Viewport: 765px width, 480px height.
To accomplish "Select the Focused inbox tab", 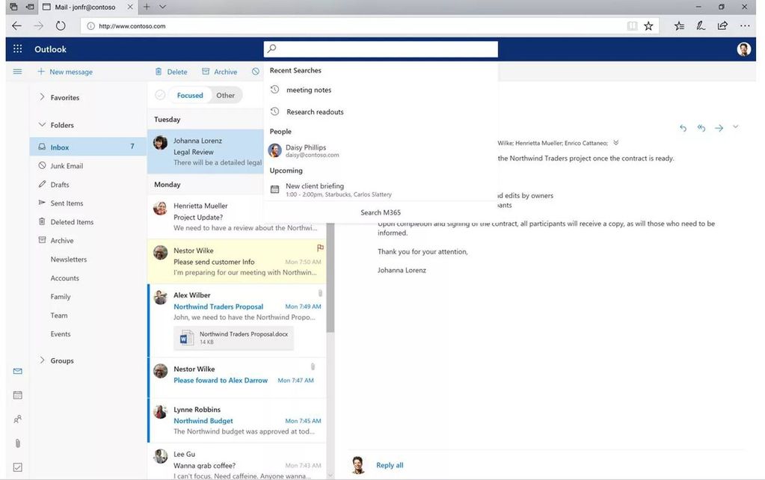I will point(190,95).
